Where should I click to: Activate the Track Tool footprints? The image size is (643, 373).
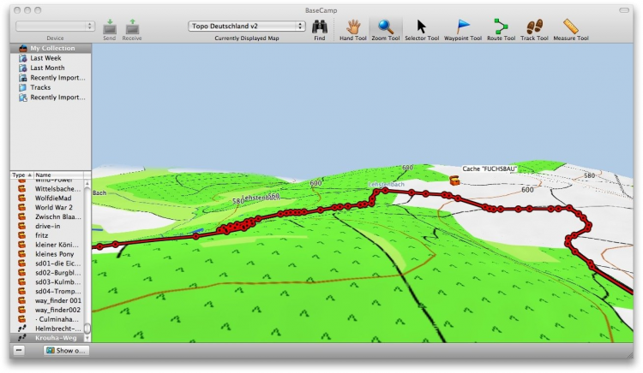[x=534, y=30]
